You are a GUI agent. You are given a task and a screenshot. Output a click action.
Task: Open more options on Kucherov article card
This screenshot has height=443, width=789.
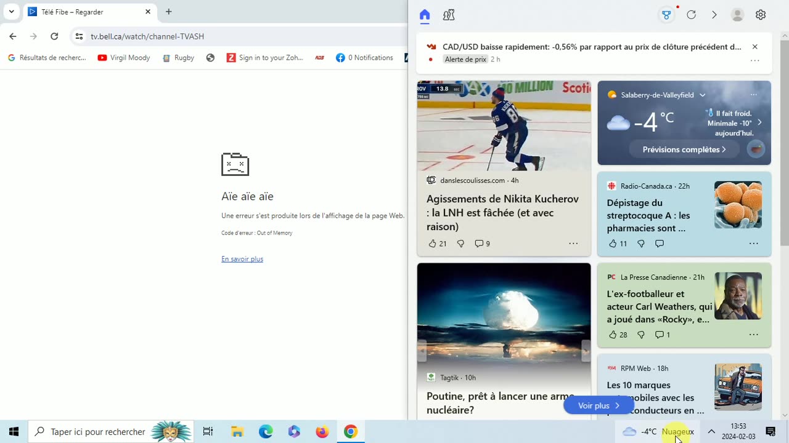point(573,244)
